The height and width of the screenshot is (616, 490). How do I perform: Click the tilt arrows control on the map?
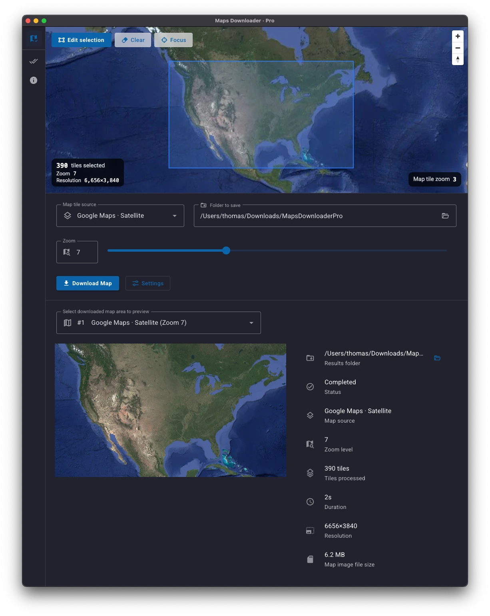tap(458, 59)
